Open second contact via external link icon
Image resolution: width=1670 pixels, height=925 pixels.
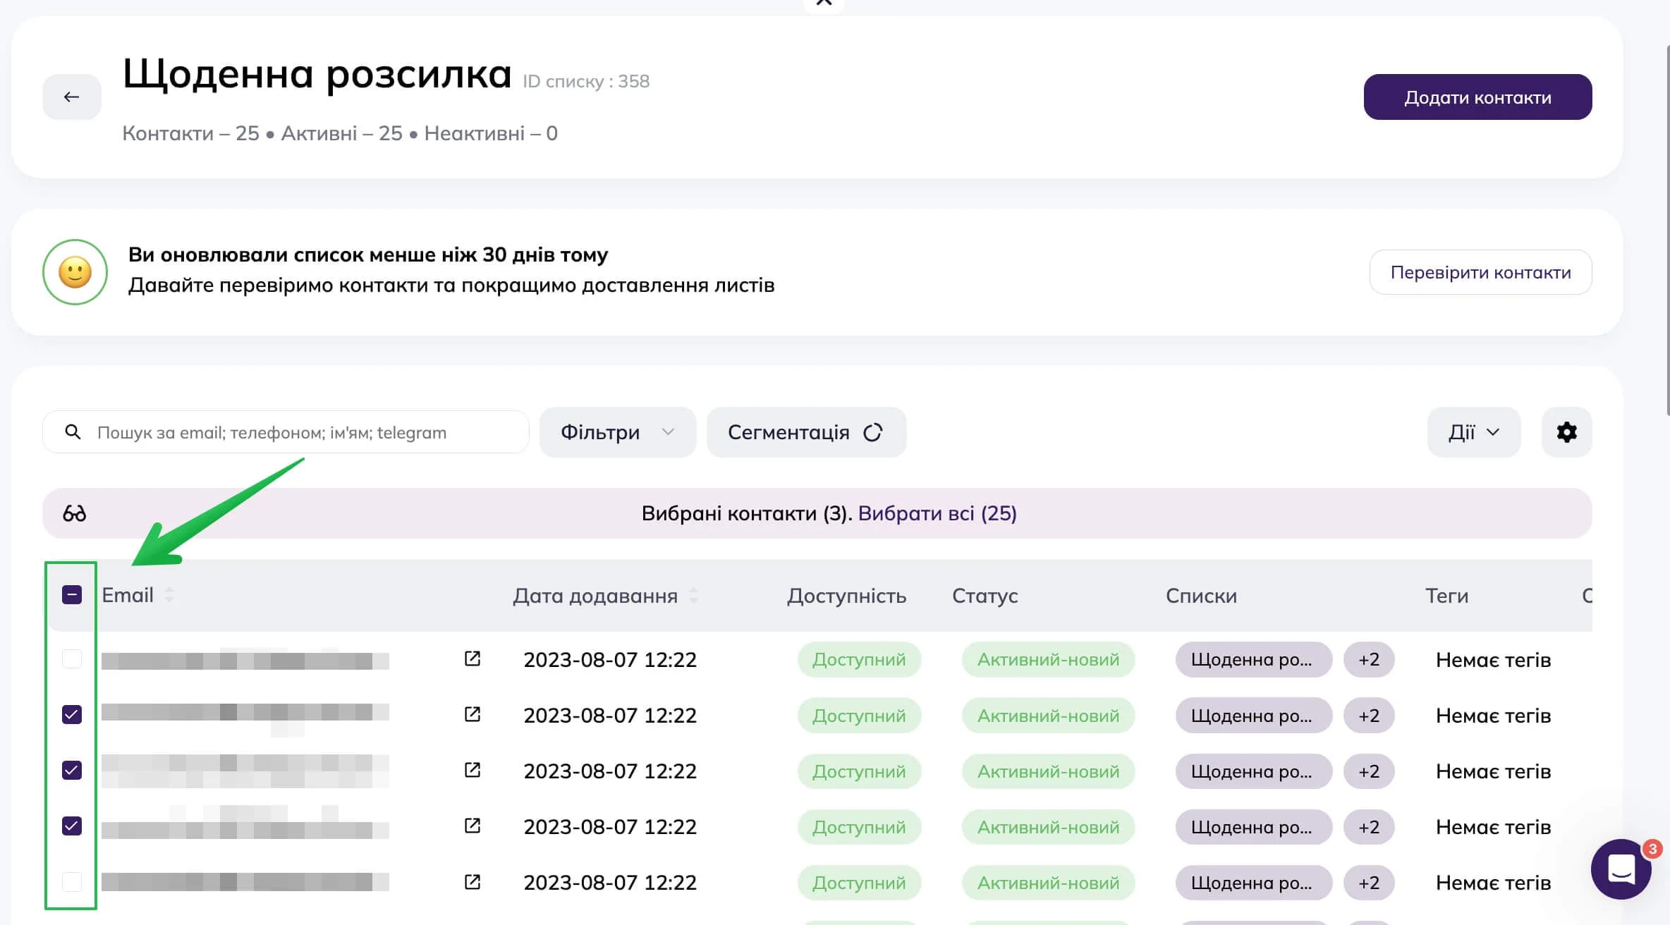(x=473, y=714)
